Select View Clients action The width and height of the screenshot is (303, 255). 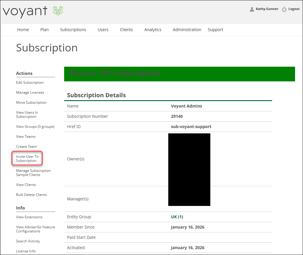[x=26, y=185]
